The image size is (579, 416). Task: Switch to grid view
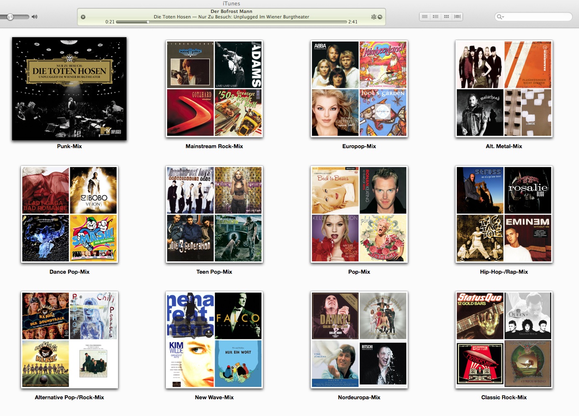click(x=446, y=17)
